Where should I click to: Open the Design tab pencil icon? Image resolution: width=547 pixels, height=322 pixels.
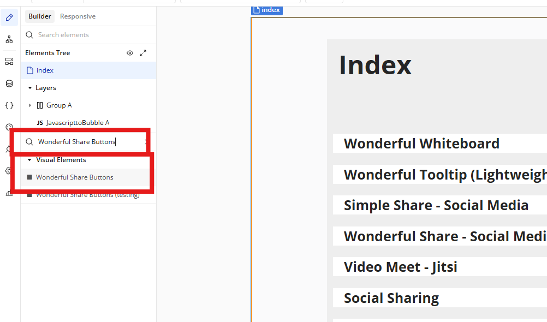point(9,17)
